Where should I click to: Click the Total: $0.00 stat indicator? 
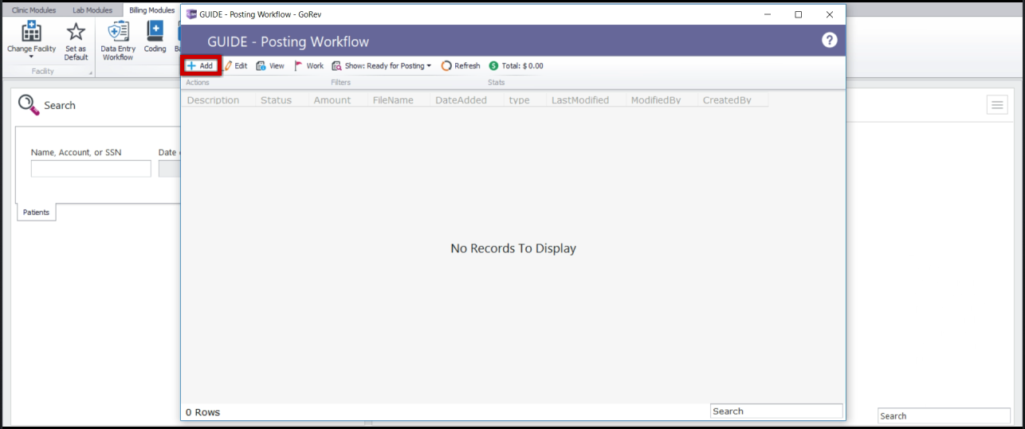point(516,66)
